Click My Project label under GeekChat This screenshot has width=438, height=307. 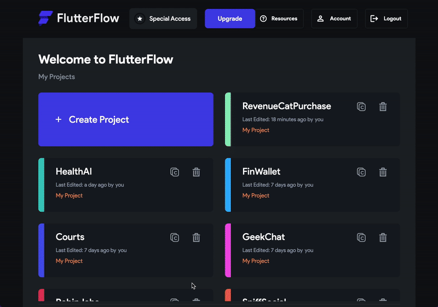pos(256,261)
